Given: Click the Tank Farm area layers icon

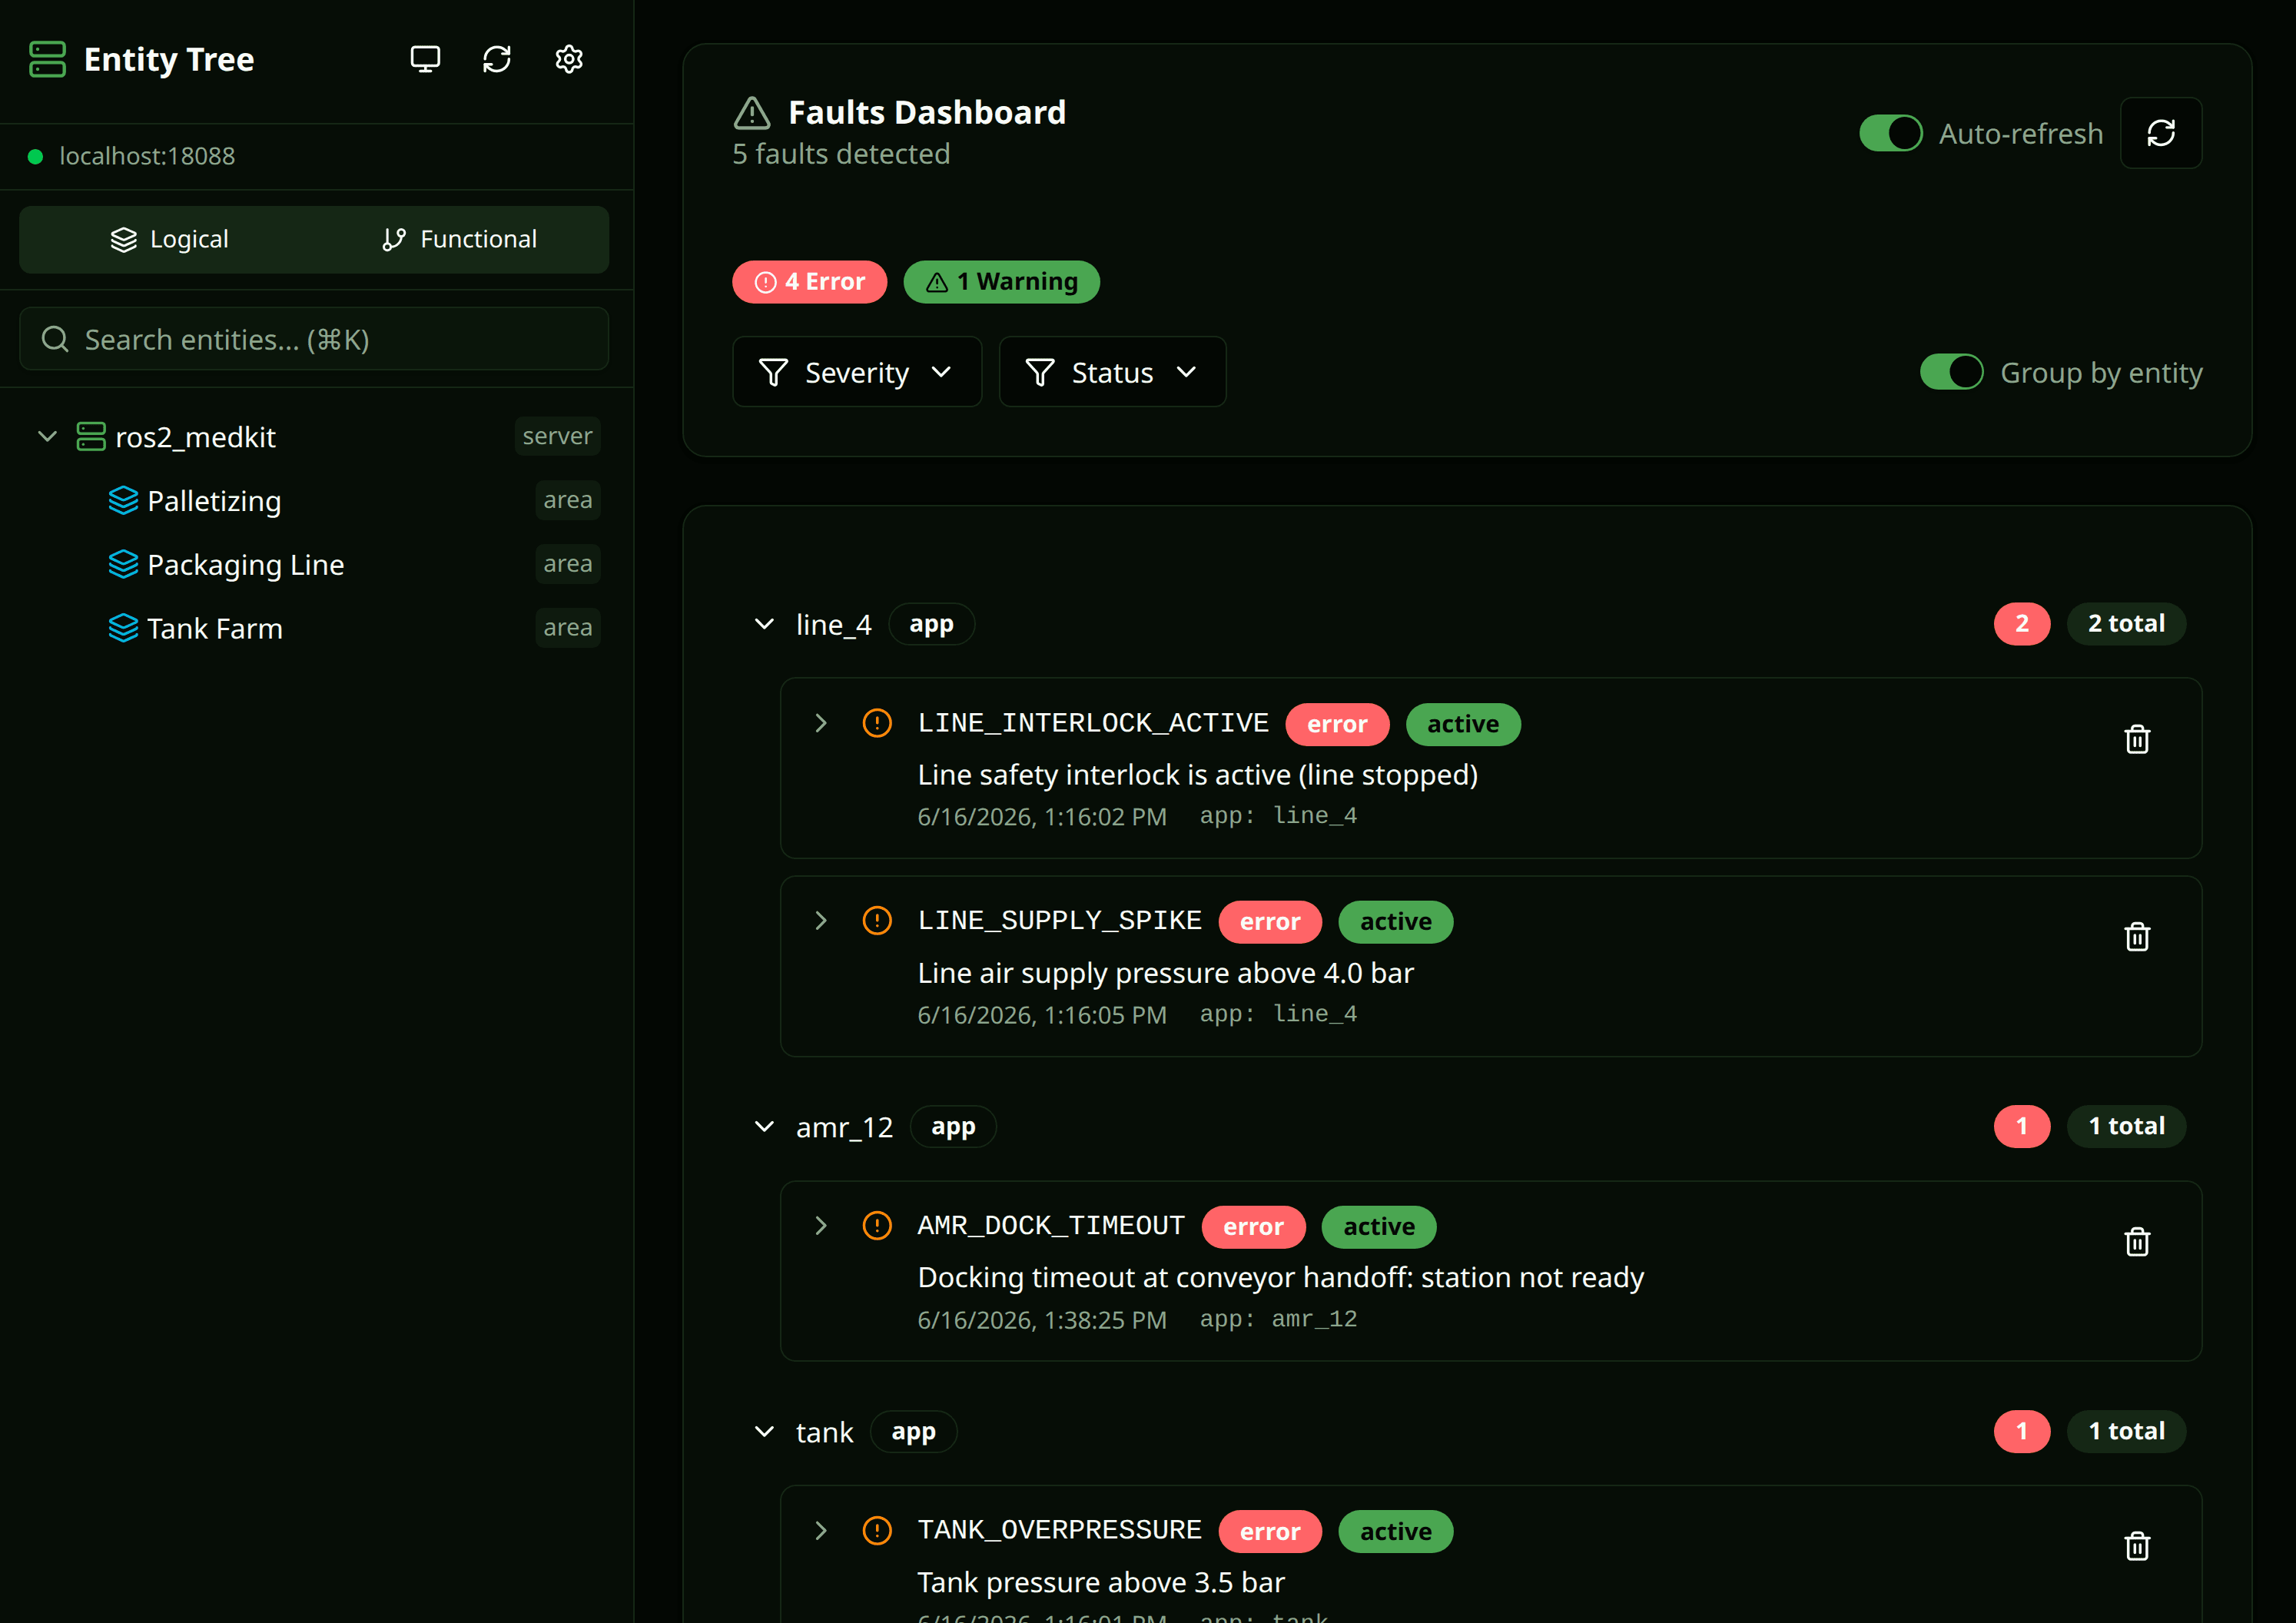Looking at the screenshot, I should pyautogui.click(x=123, y=628).
